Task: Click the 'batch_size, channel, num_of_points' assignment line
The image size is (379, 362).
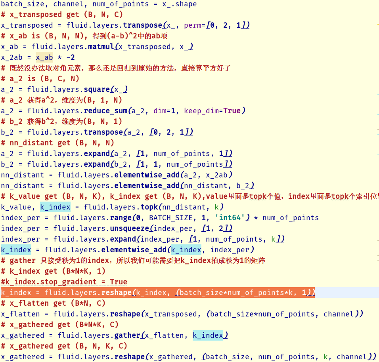Action: tap(99, 4)
